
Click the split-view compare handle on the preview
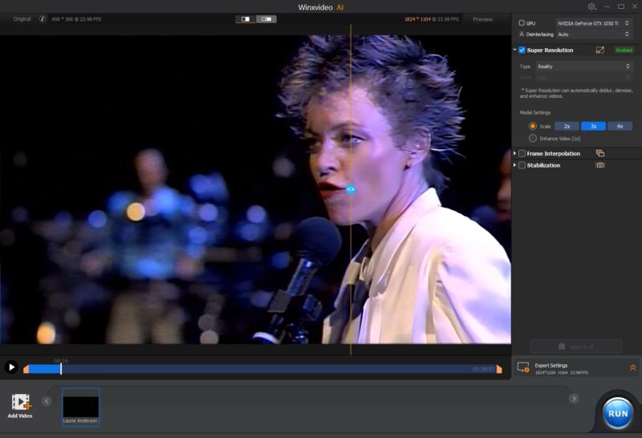click(351, 189)
